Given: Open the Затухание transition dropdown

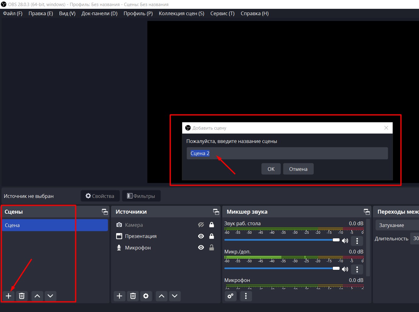Looking at the screenshot, I should (397, 225).
